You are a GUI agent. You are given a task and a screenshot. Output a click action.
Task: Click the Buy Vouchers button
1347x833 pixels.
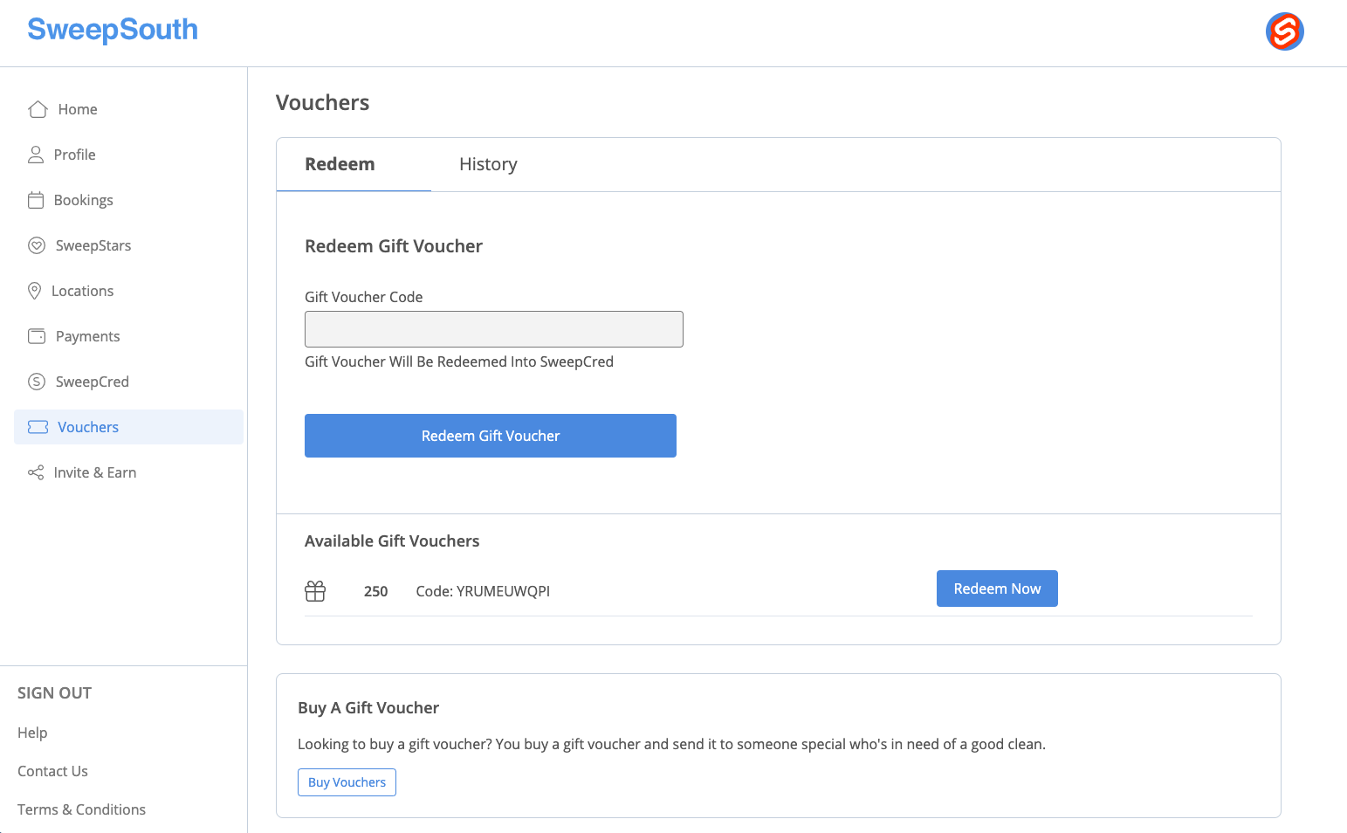click(x=347, y=782)
